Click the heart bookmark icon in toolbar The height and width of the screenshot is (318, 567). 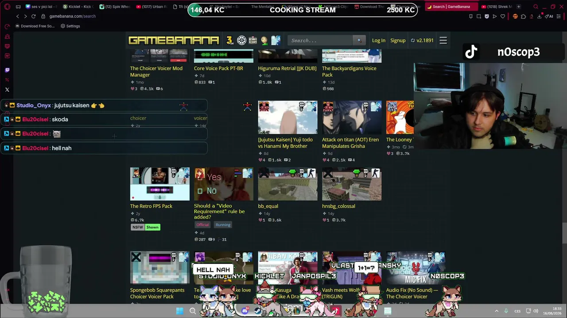[x=503, y=16]
